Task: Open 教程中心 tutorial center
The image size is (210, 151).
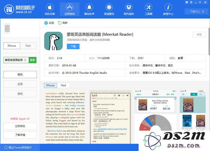Action: pyautogui.click(x=168, y=9)
